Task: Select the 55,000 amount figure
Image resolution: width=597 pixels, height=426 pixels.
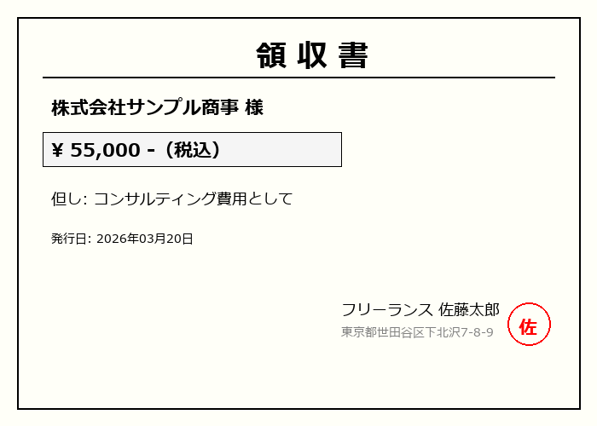Action: click(105, 151)
